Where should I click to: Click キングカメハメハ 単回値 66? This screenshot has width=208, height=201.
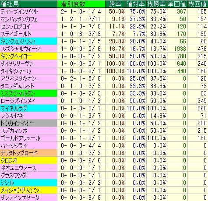point(183,41)
